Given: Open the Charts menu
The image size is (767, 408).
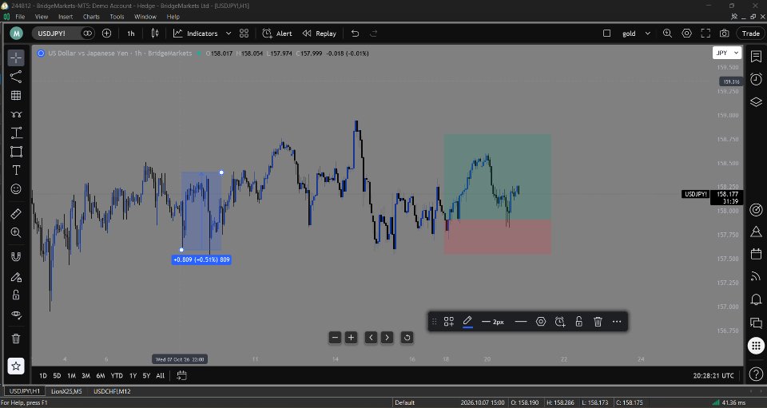Looking at the screenshot, I should [x=91, y=17].
